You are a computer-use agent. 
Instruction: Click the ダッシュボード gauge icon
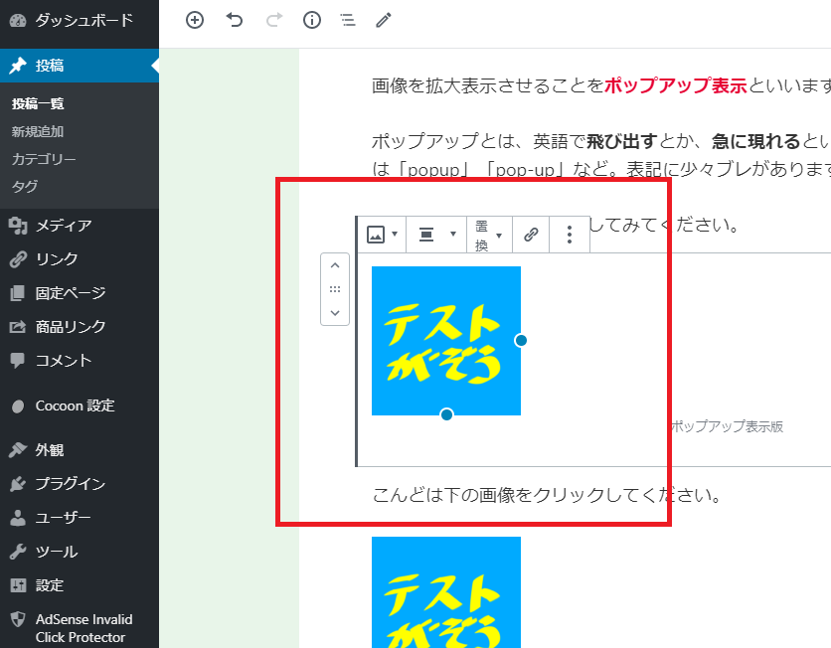tap(18, 21)
